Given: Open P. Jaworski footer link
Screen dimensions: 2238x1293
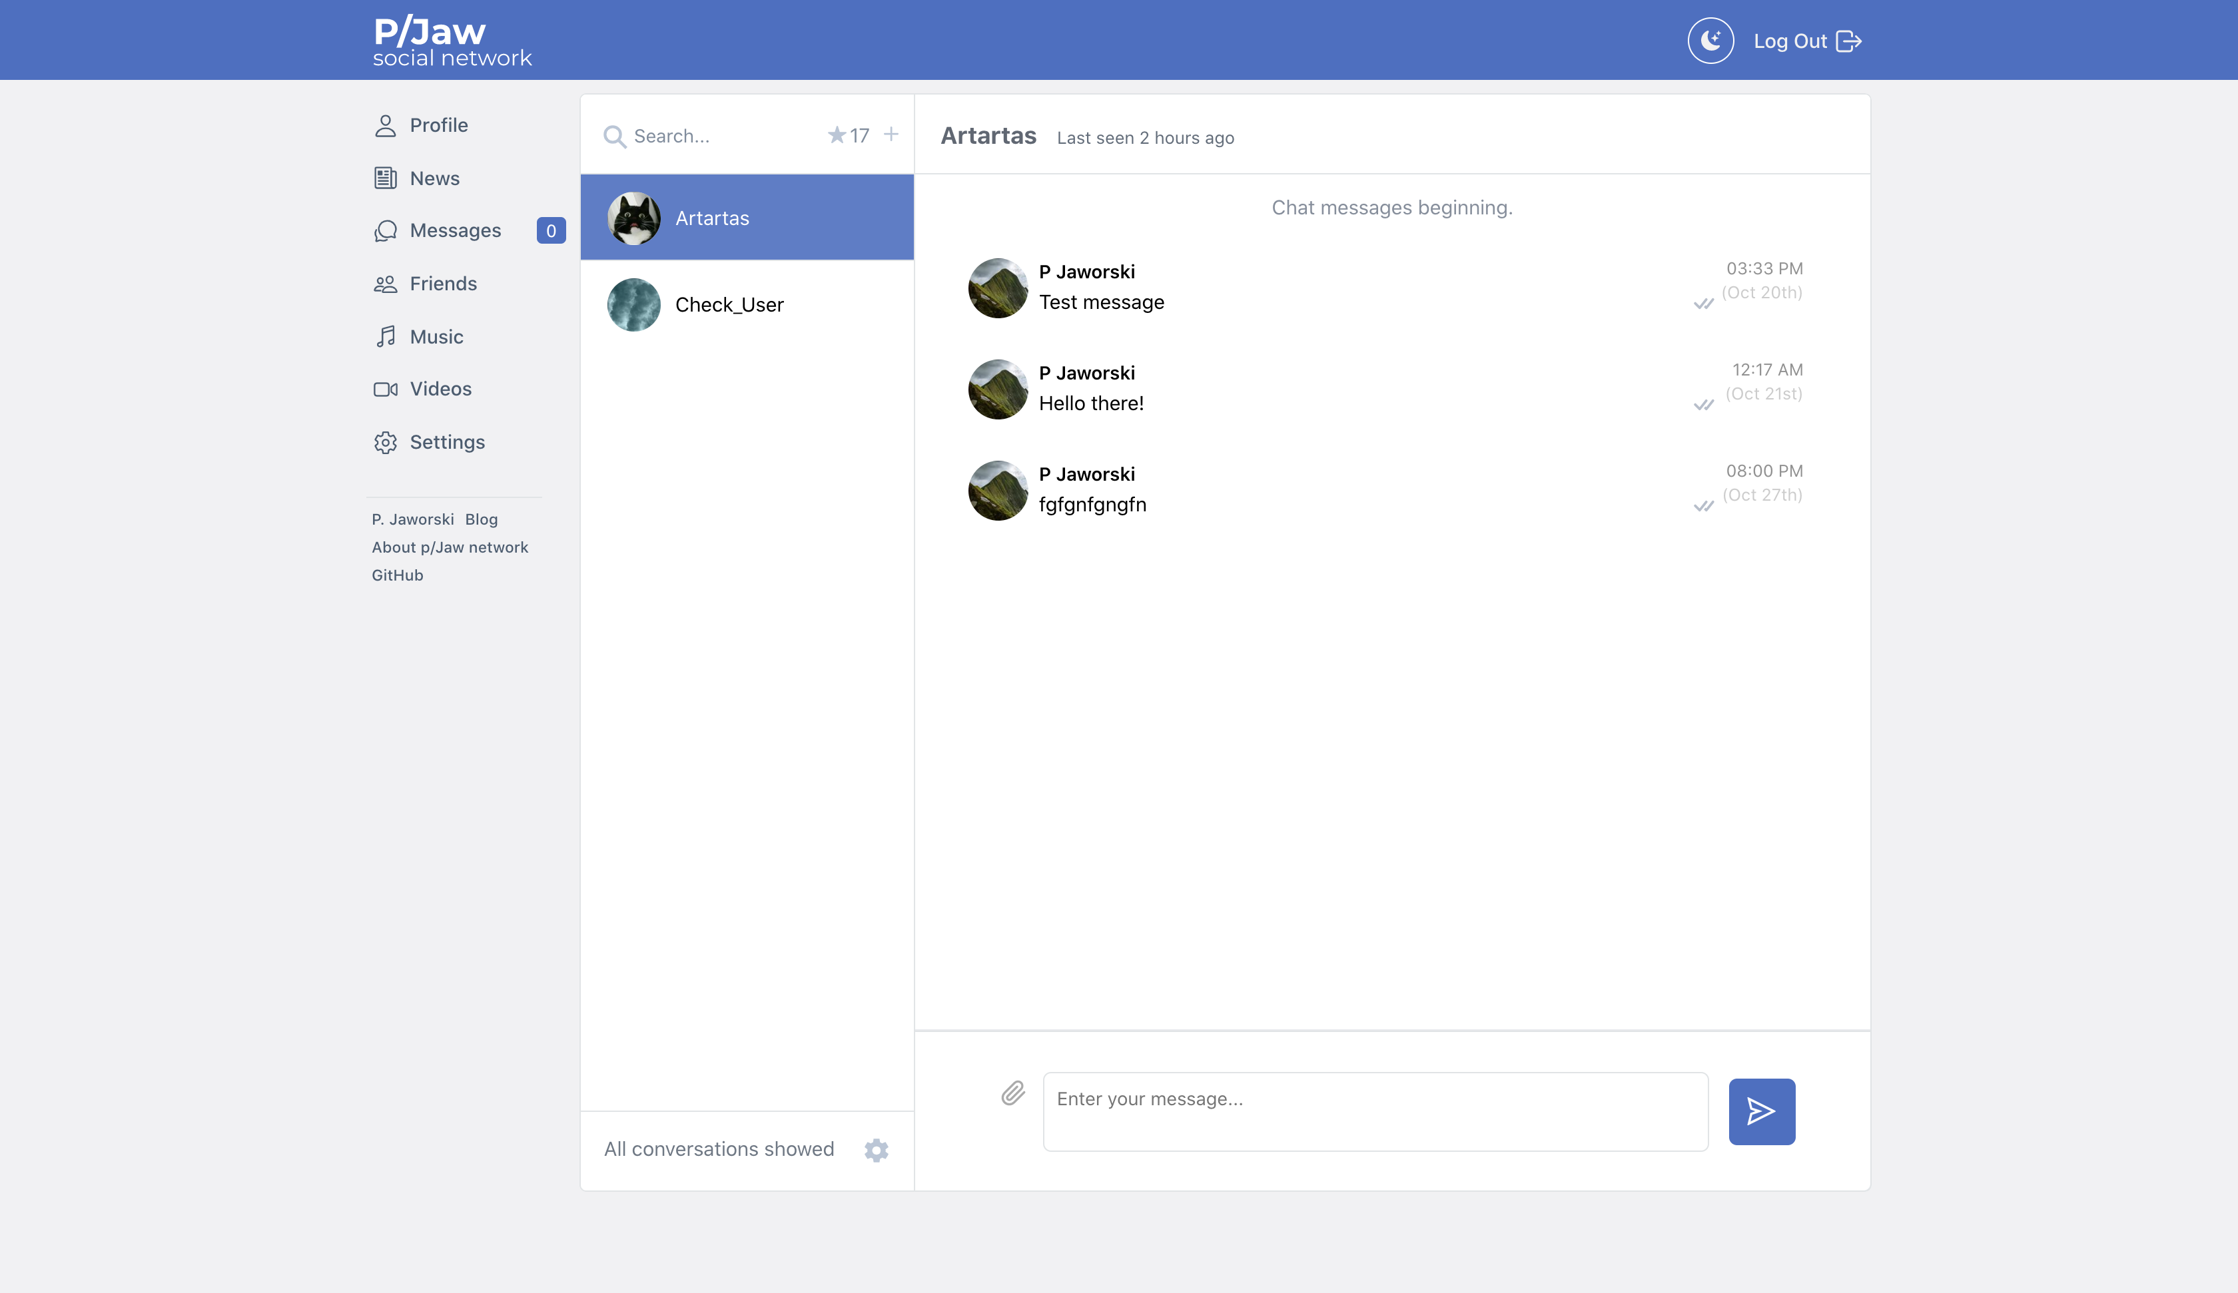Looking at the screenshot, I should coord(413,519).
